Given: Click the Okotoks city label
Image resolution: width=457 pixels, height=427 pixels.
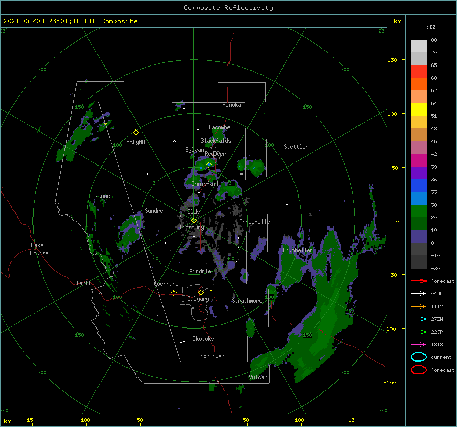Looking at the screenshot, I should 203,339.
